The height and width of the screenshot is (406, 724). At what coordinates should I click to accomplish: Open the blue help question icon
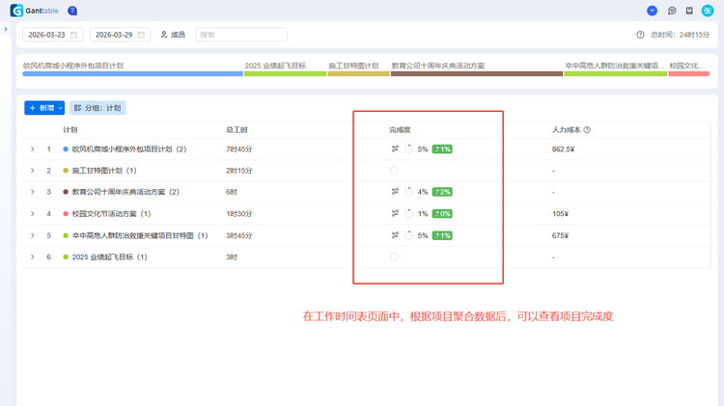click(x=72, y=11)
